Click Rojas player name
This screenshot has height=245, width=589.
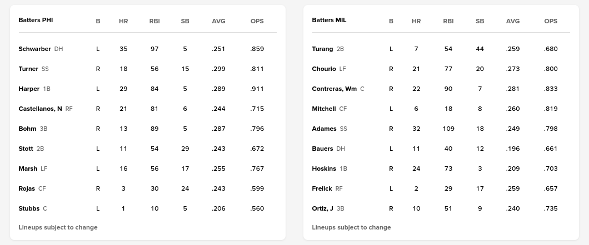27,188
